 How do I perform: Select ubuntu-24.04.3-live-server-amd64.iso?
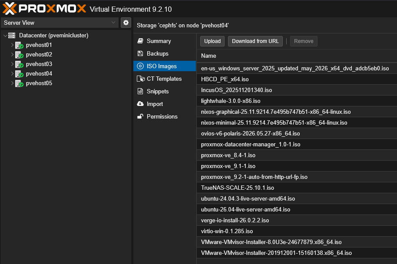(297, 199)
